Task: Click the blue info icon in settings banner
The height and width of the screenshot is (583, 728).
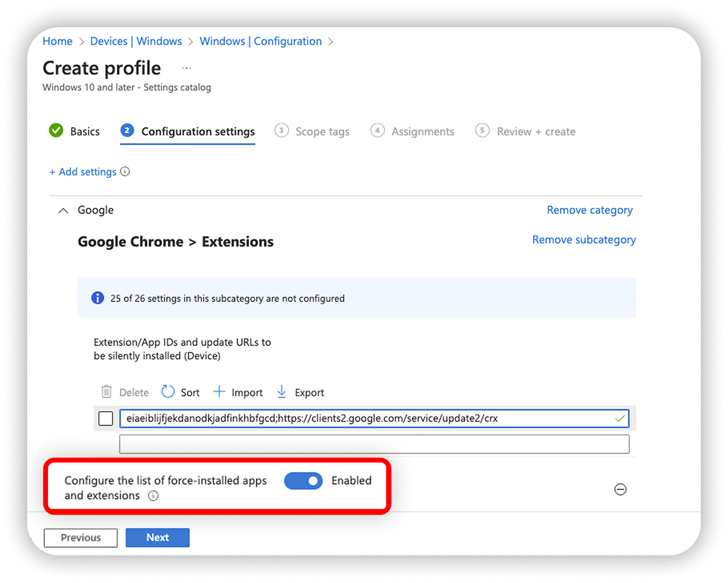Action: (98, 298)
